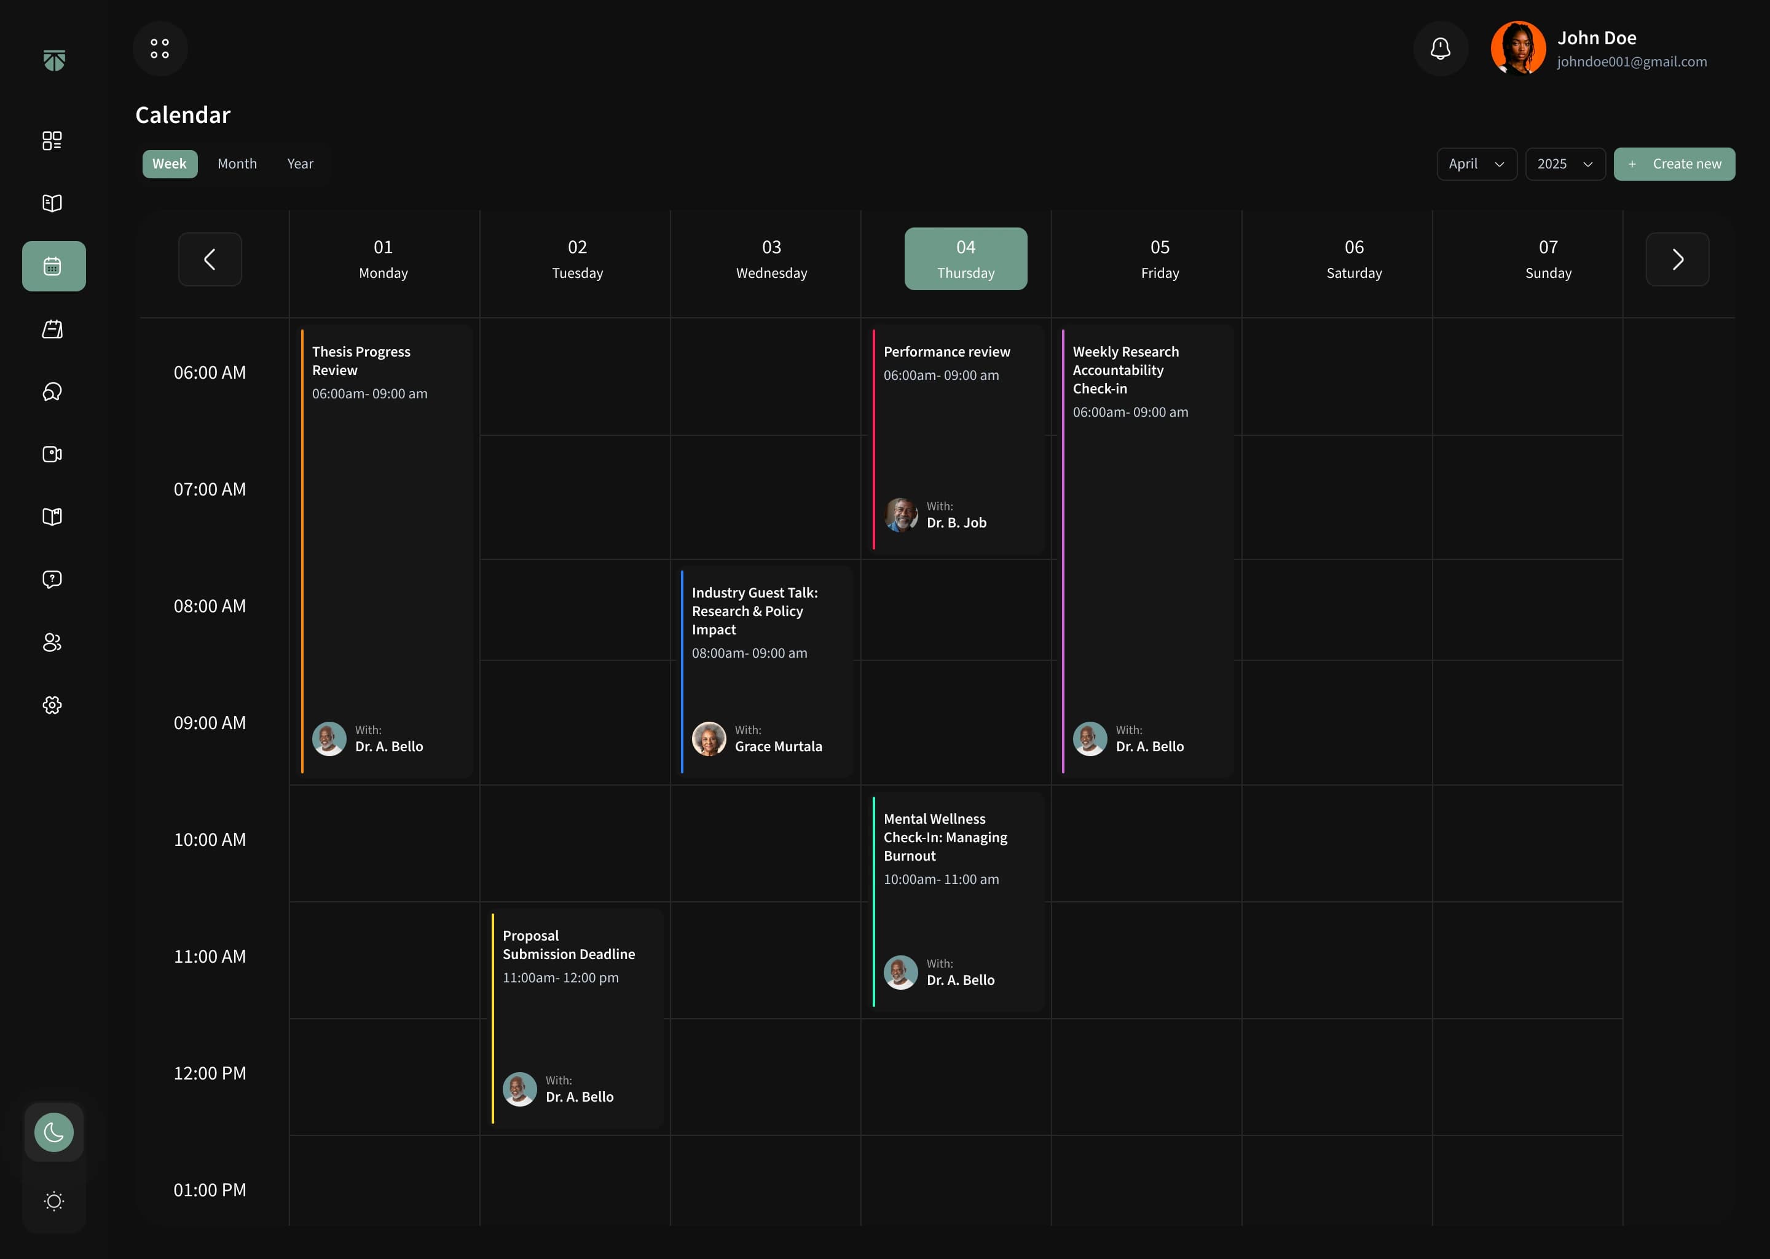Select the Week view toggle

tap(170, 164)
